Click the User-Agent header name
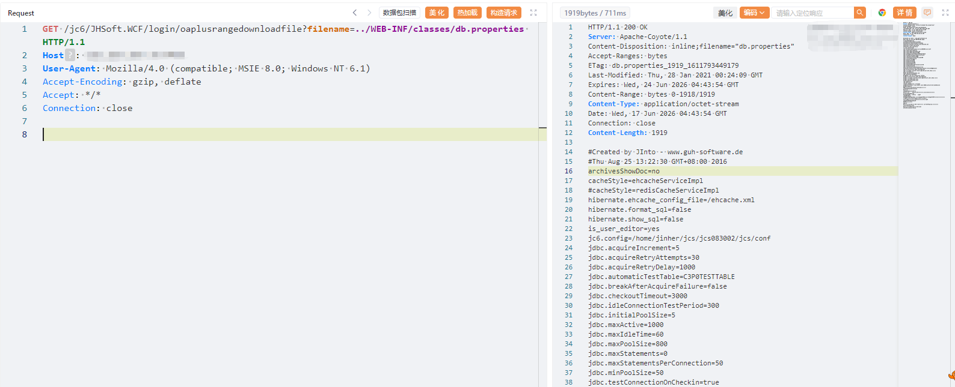Screen dimensions: 955x387 click(x=69, y=68)
